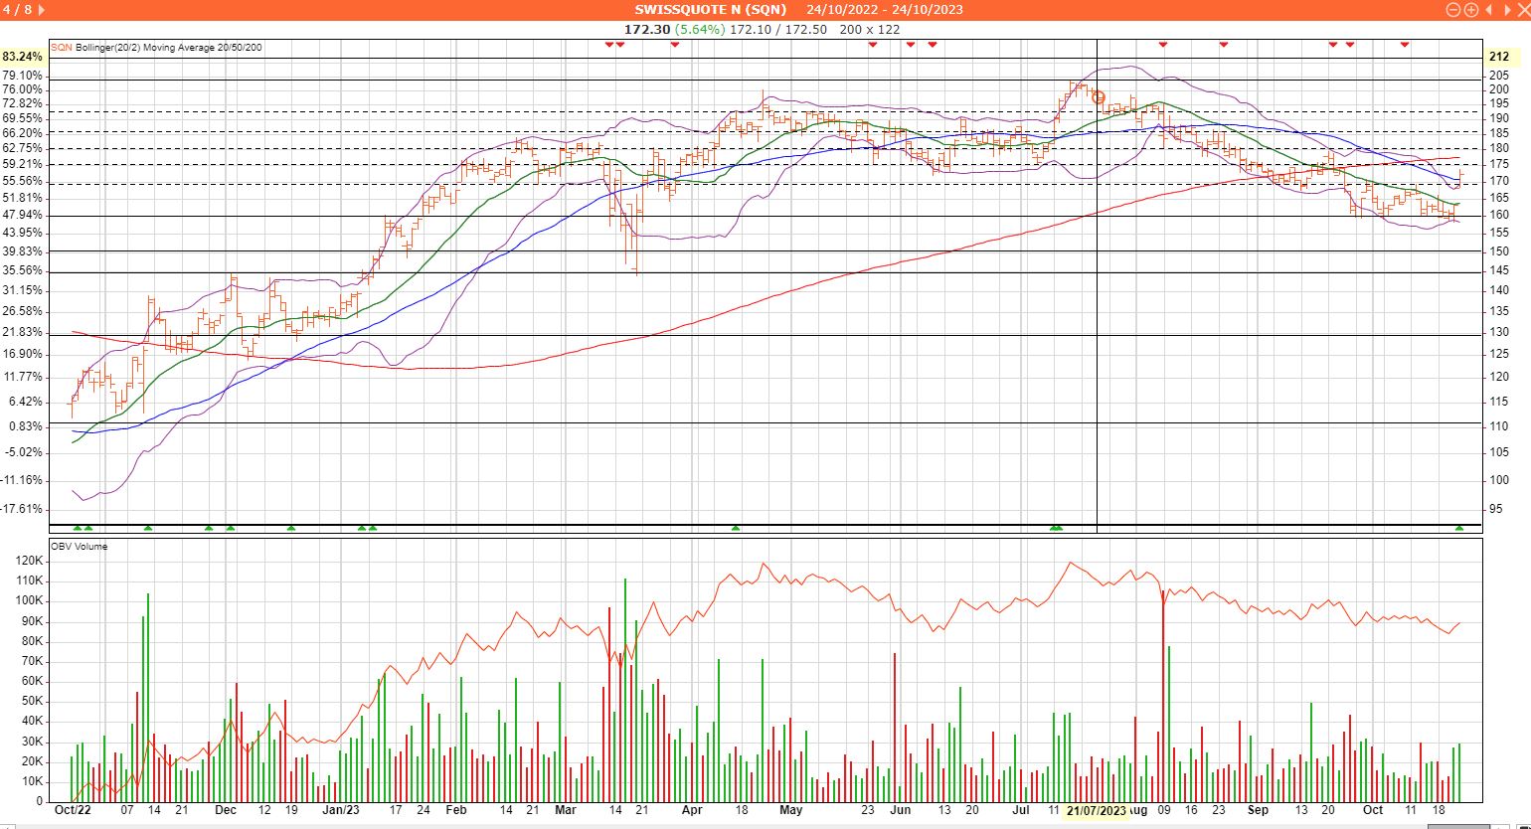This screenshot has height=829, width=1531.
Task: Click the 83.24% percentage scale label
Action: coord(22,57)
